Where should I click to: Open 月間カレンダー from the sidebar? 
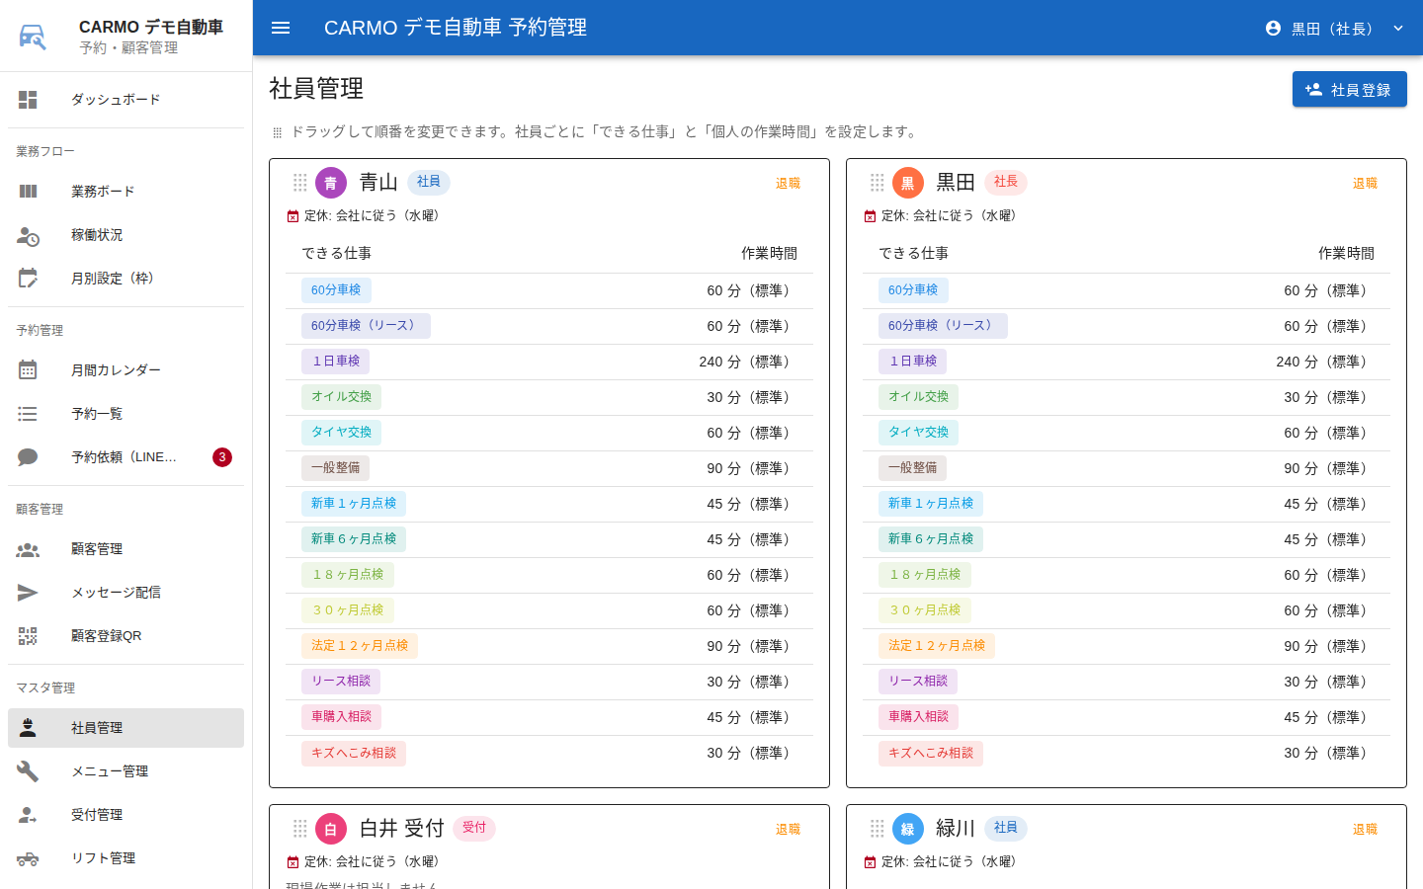126,370
